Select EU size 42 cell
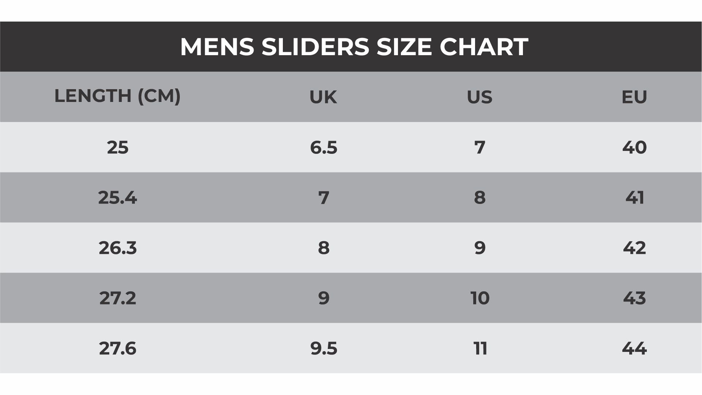 [634, 248]
